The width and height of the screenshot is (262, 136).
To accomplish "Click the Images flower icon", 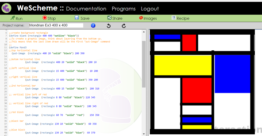I will (141, 18).
